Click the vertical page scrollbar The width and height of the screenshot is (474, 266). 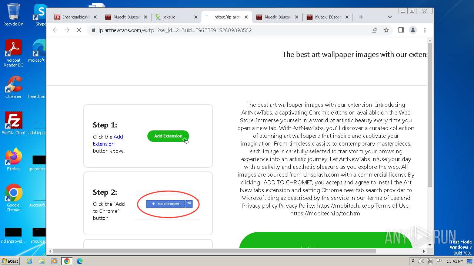tap(430, 115)
